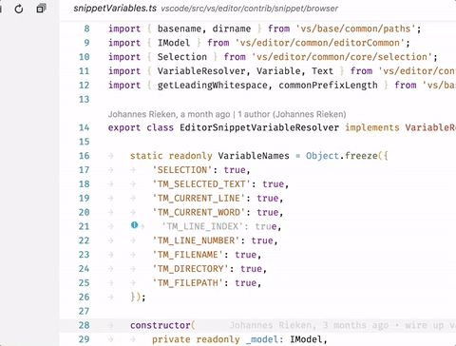Click the 'TM_CURRENT_LINE' key
The image size is (456, 346).
click(x=199, y=199)
